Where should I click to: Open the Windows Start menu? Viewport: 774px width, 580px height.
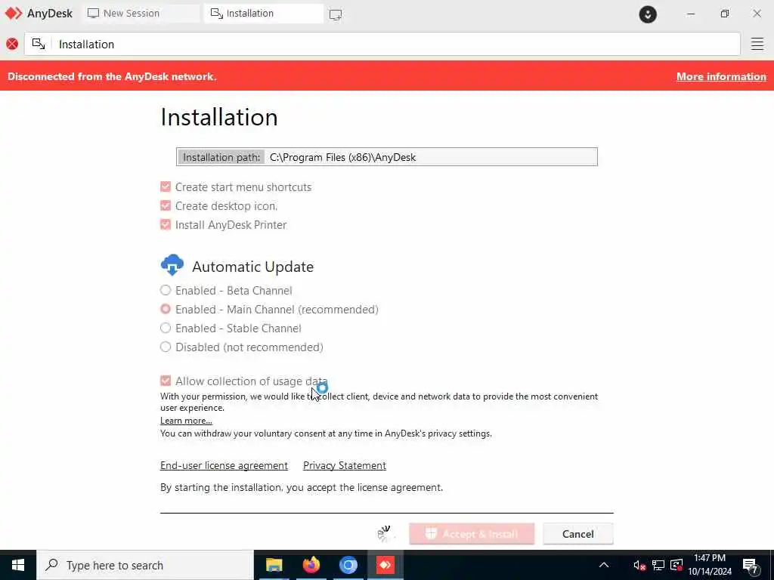point(18,565)
